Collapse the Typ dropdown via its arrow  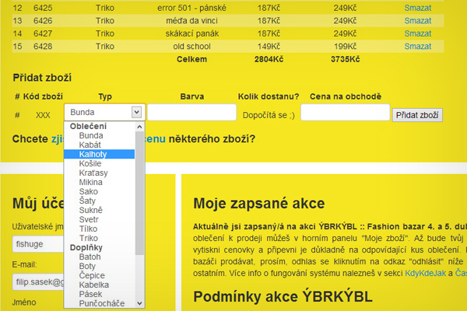137,113
